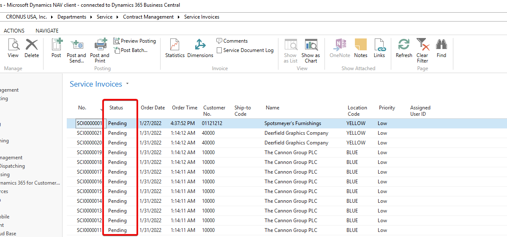507x237 pixels.
Task: Go to CRONUS USA, Inc. breadcrumb
Action: [x=27, y=17]
